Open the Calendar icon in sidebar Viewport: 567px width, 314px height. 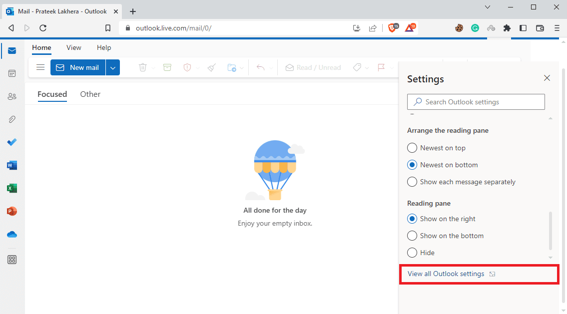tap(12, 74)
